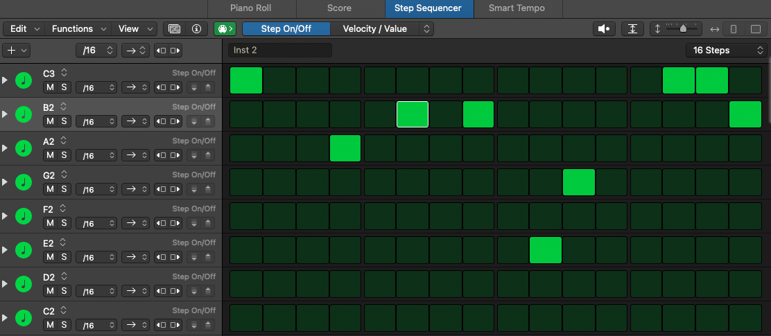Rotate the E2 row steps left
The width and height of the screenshot is (771, 336).
162,257
